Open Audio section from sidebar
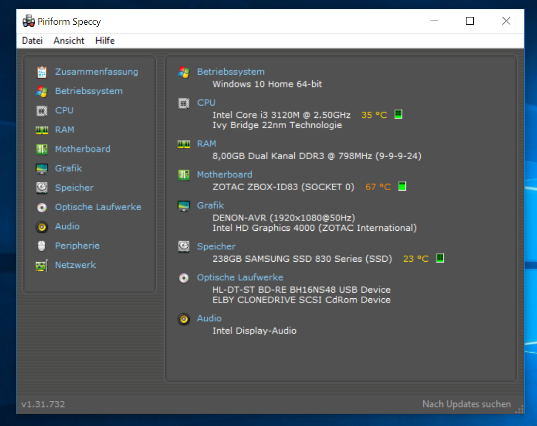 click(x=67, y=226)
